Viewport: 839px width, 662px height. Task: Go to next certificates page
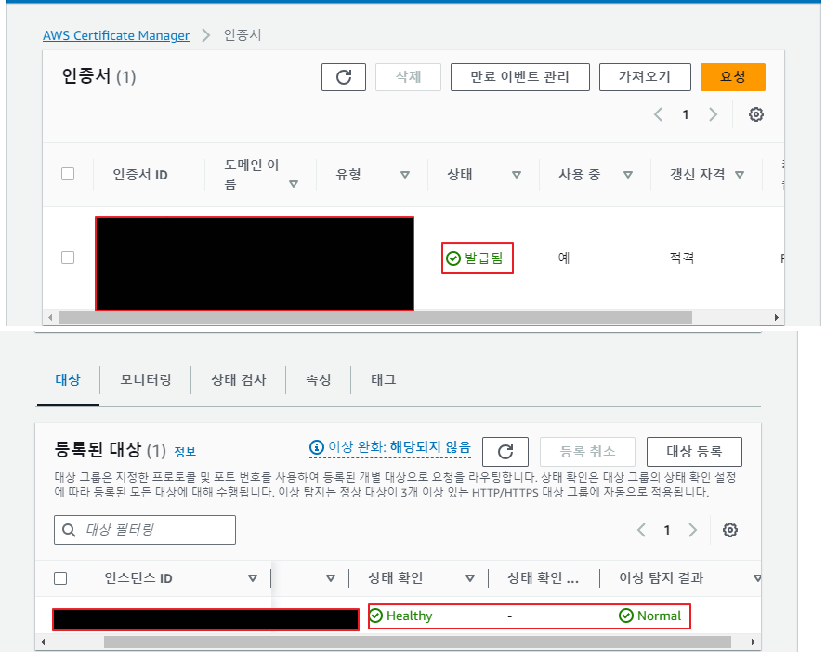pyautogui.click(x=713, y=114)
